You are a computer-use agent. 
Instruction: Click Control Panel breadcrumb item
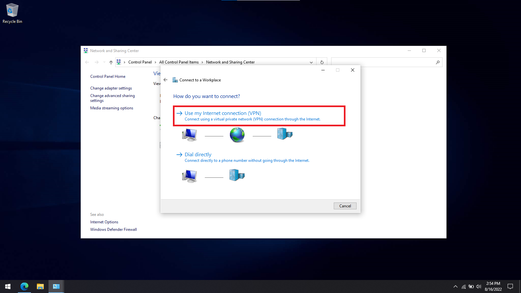click(x=140, y=62)
